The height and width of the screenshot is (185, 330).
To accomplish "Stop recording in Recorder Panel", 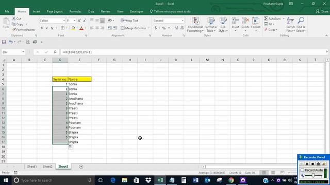I will point(313,164).
